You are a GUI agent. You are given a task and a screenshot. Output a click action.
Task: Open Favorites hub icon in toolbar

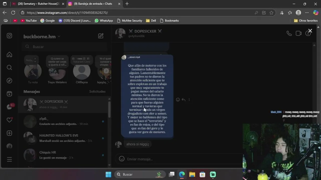coord(290,12)
